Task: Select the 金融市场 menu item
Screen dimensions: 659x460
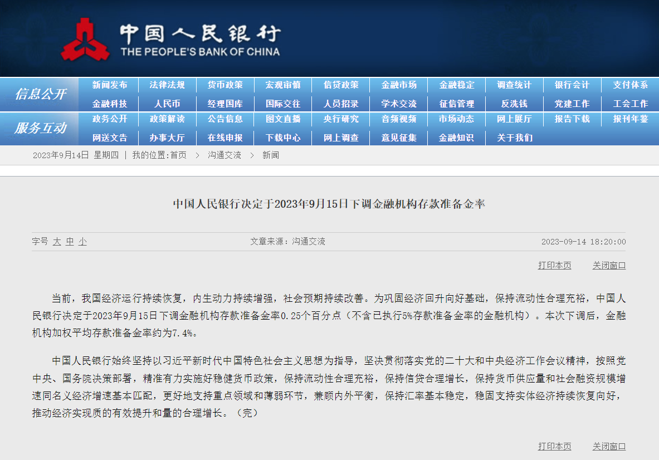Action: pos(399,85)
